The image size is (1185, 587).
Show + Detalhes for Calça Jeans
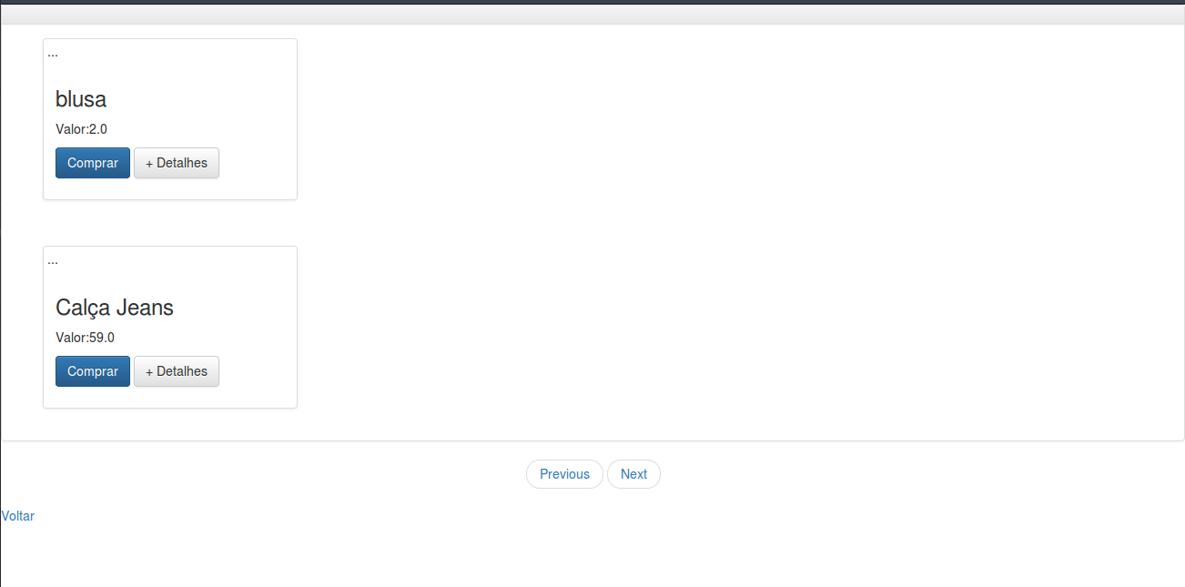pos(177,371)
